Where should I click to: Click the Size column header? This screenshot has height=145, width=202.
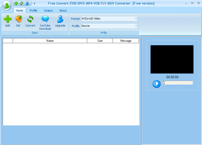pyautogui.click(x=100, y=40)
